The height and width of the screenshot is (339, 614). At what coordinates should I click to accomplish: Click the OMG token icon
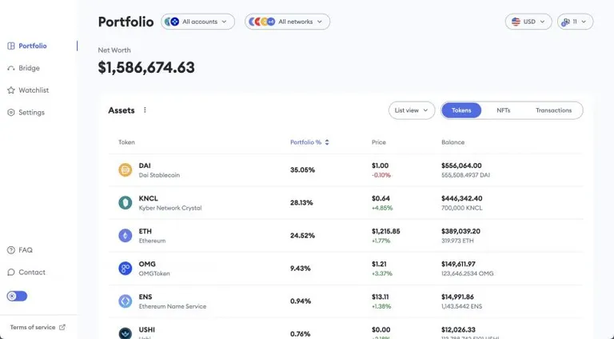[x=126, y=269]
